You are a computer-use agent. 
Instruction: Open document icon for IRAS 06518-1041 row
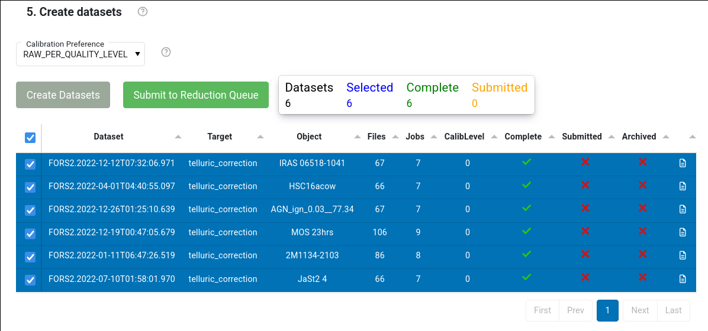coord(683,163)
